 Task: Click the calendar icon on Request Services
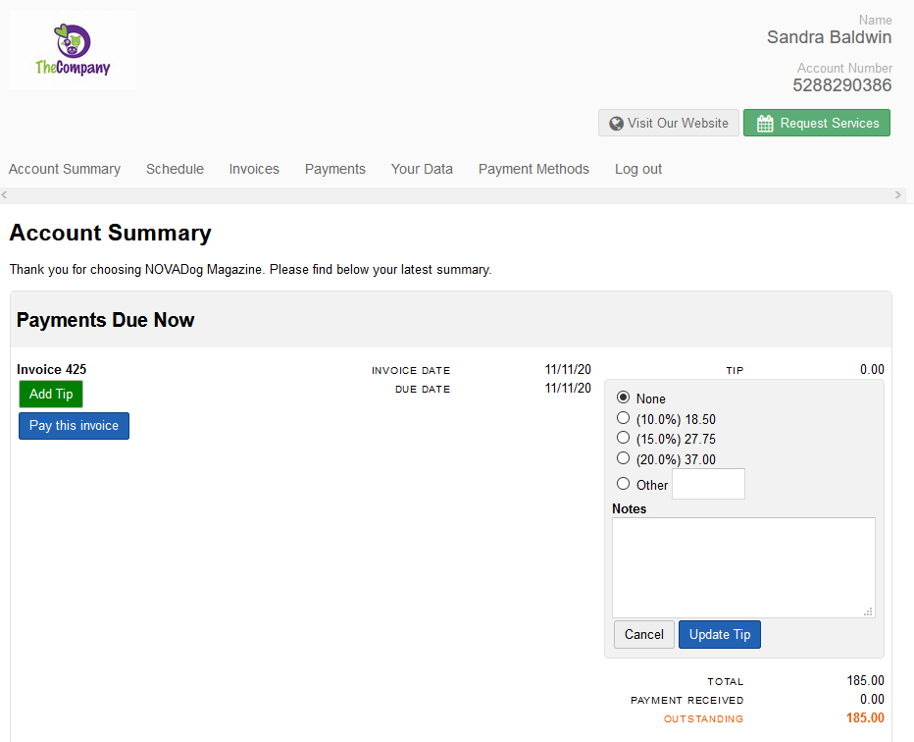tap(765, 124)
